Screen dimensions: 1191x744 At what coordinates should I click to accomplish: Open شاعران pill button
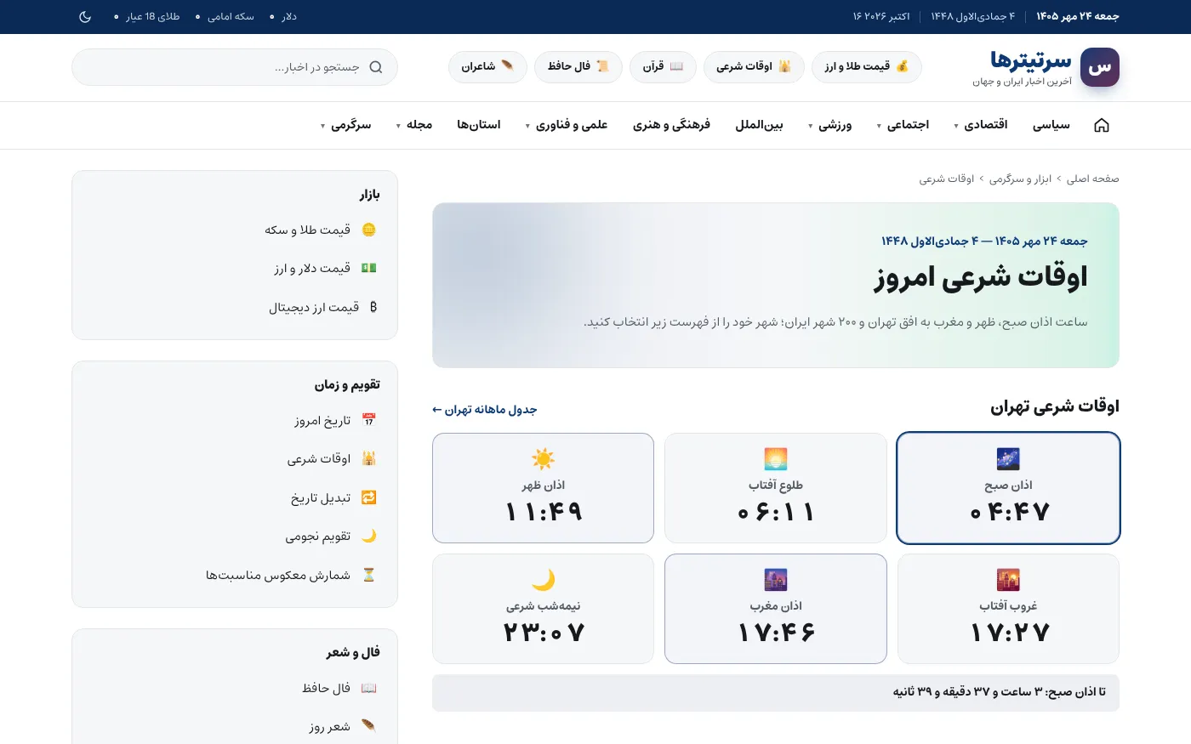pos(487,66)
